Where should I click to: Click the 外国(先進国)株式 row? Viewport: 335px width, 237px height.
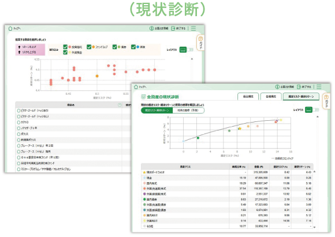(x=227, y=188)
